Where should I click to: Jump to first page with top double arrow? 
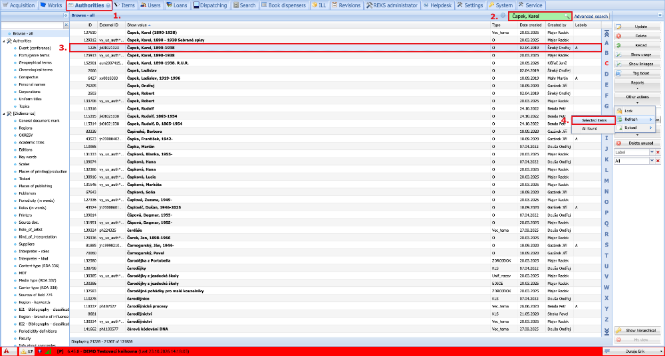(606, 33)
